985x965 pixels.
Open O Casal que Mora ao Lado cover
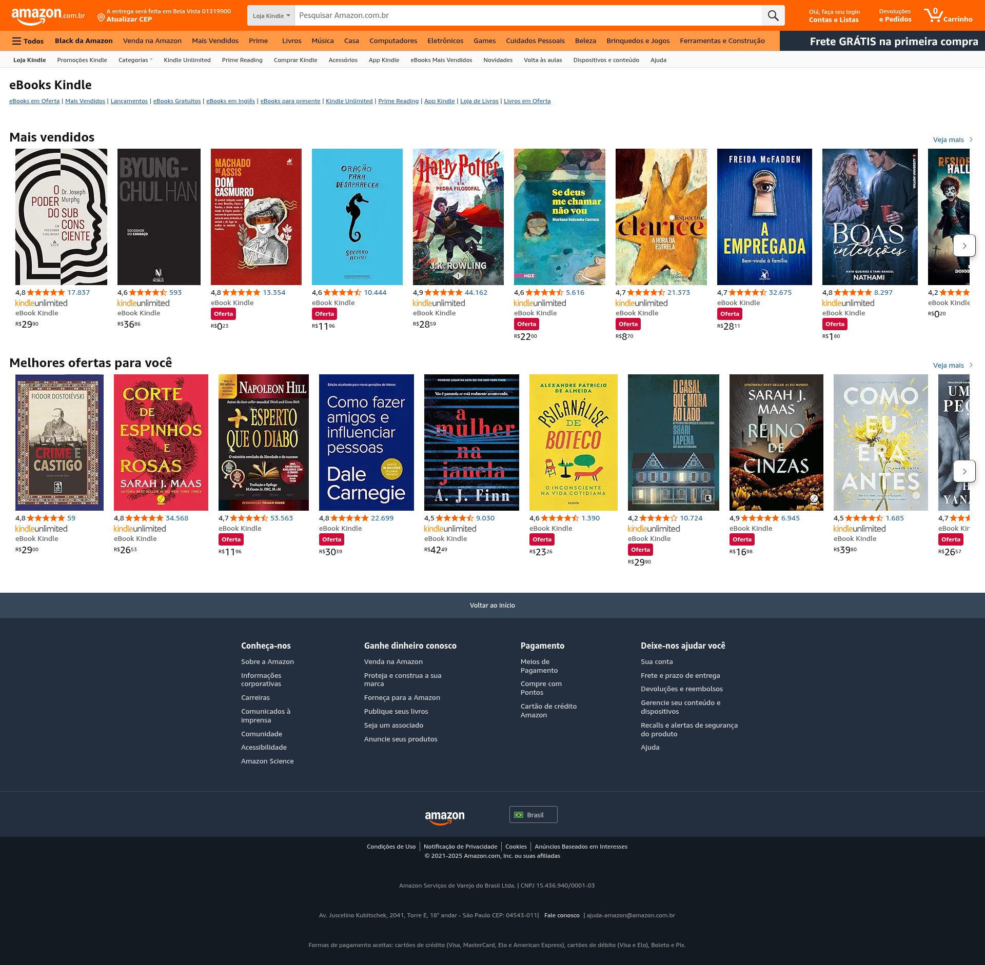(x=674, y=443)
